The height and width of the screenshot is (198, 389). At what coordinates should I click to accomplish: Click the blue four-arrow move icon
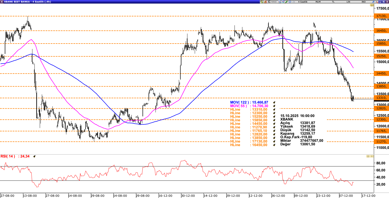click(x=290, y=2)
